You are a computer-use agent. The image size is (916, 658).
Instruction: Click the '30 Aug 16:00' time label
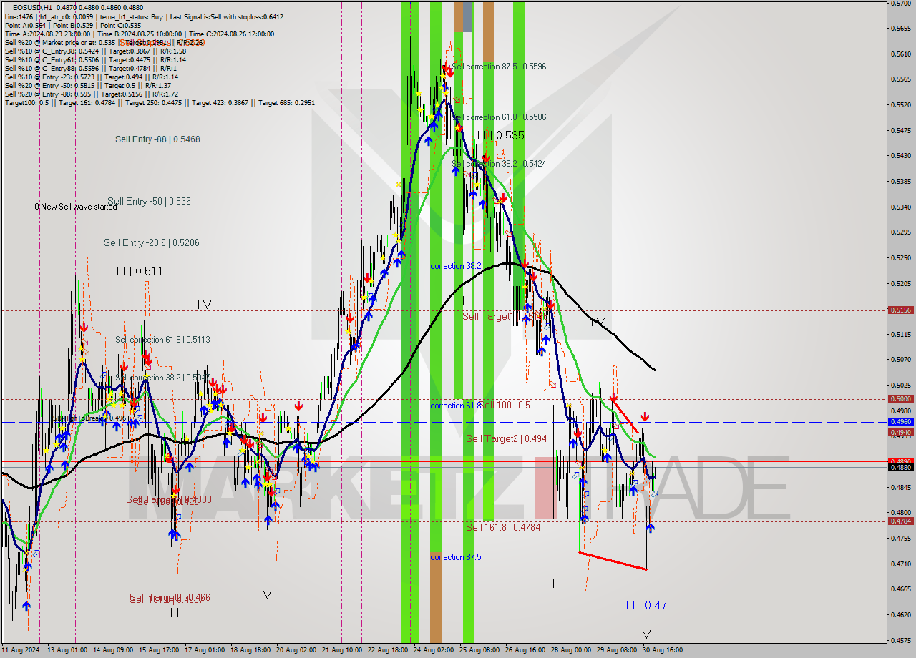tap(662, 650)
